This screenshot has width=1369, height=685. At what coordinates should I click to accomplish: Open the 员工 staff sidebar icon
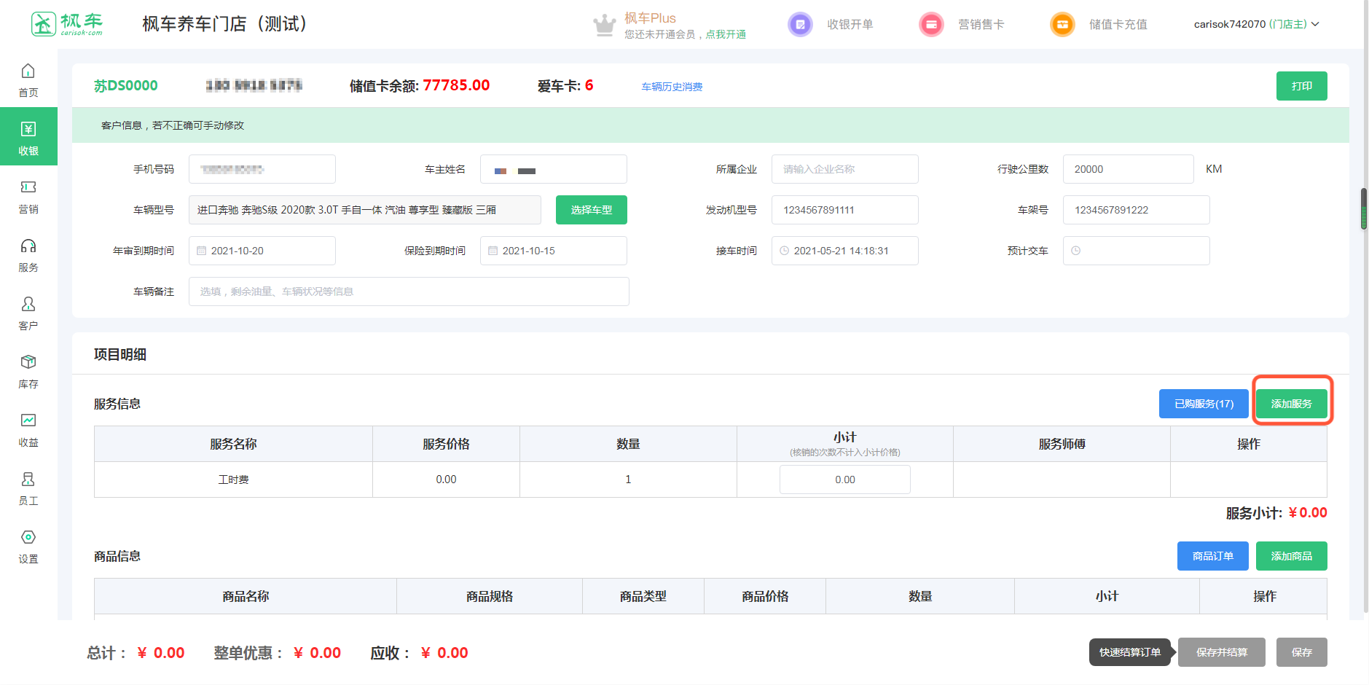28,488
